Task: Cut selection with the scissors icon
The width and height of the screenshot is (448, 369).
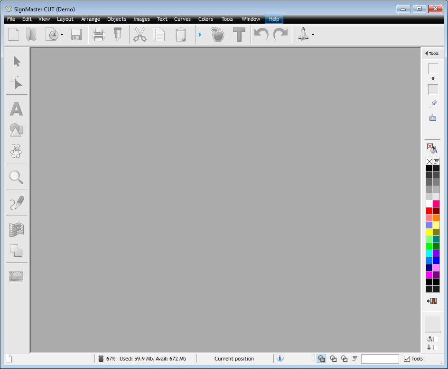Action: click(140, 35)
